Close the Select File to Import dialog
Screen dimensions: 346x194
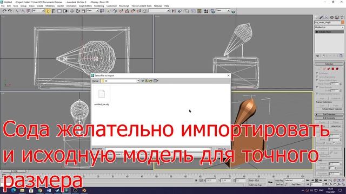228,75
